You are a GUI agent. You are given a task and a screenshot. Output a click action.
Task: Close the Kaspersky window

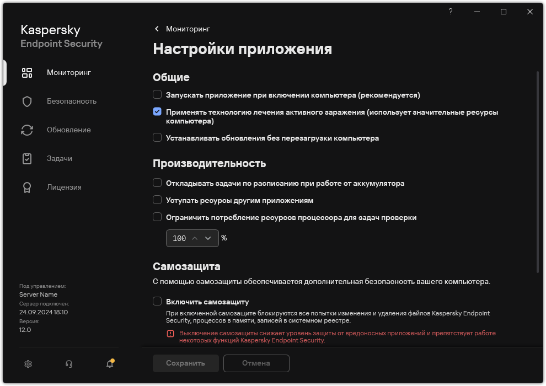(530, 12)
